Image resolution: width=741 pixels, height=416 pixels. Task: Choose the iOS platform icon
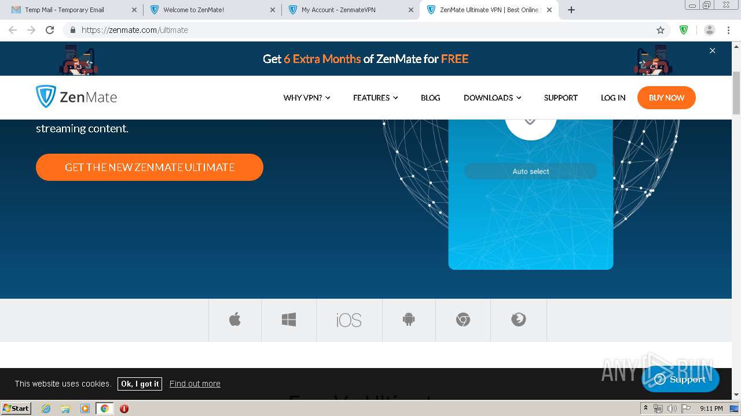click(349, 320)
